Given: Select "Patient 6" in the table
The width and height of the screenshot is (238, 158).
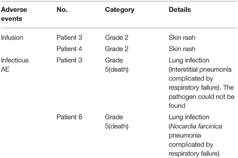Looking at the screenshot, I should 69,117.
